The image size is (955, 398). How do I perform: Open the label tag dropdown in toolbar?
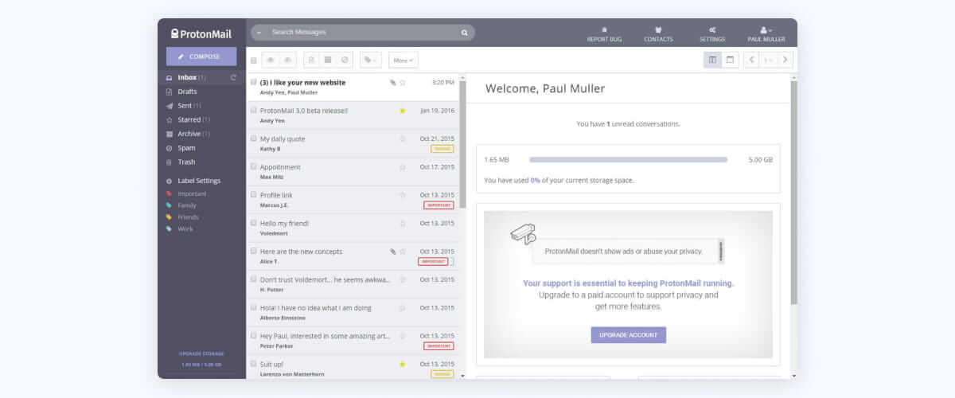pos(370,60)
